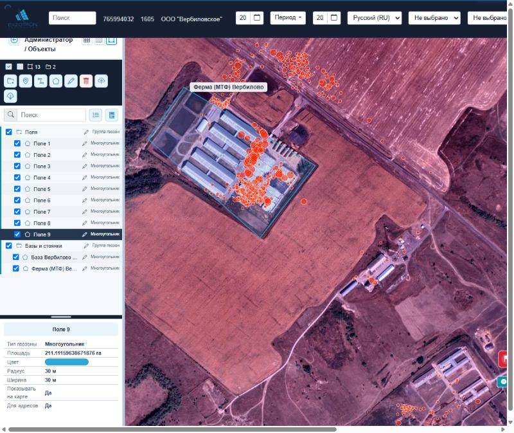This screenshot has width=514, height=433.
Task: Select the add route line tool
Action: [40, 81]
